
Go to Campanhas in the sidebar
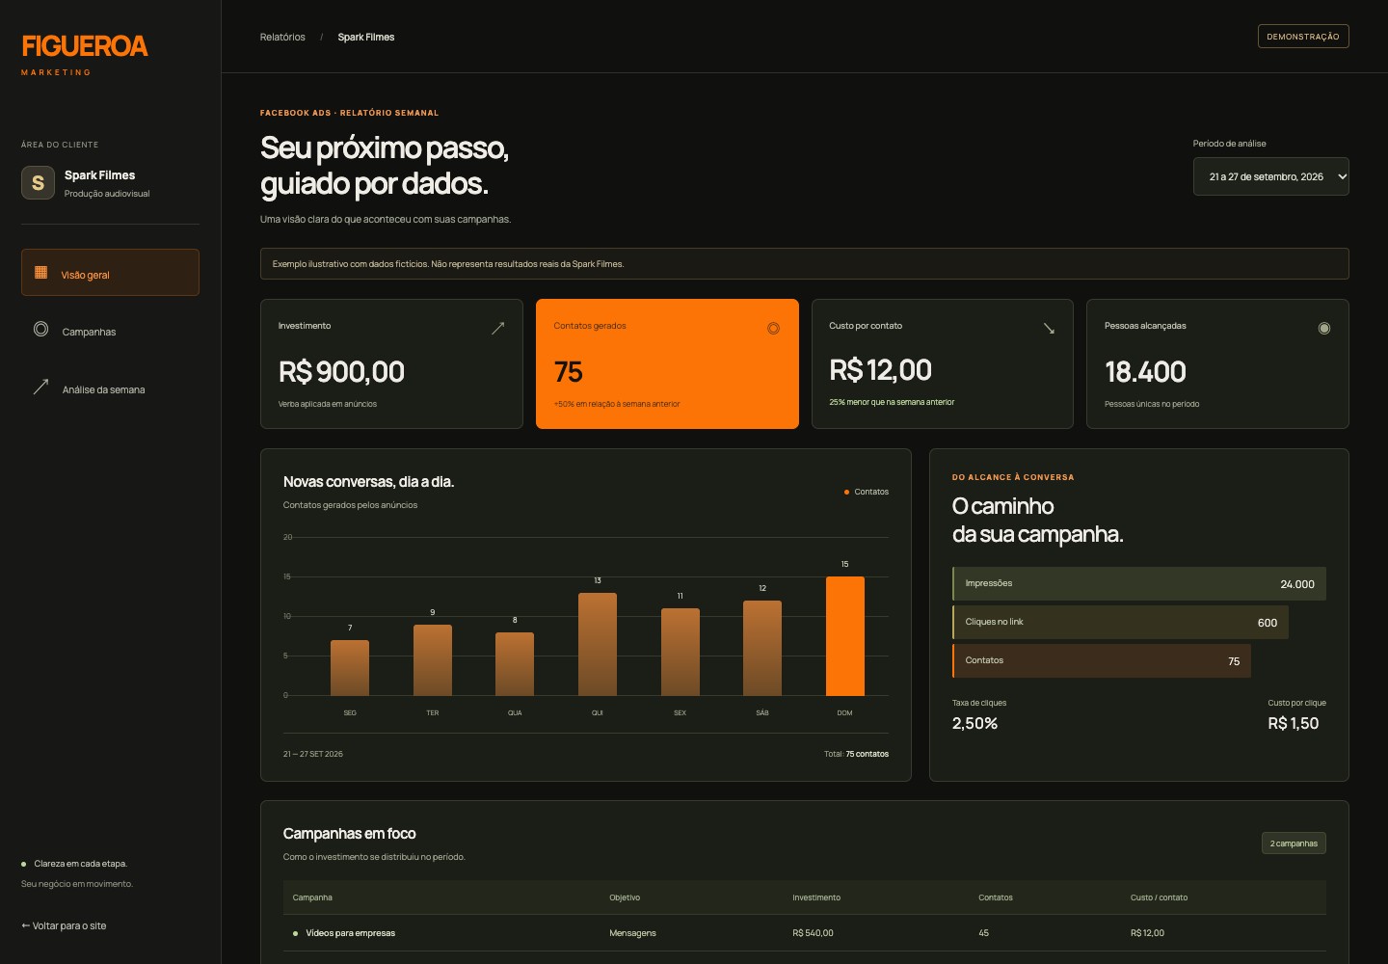point(110,331)
